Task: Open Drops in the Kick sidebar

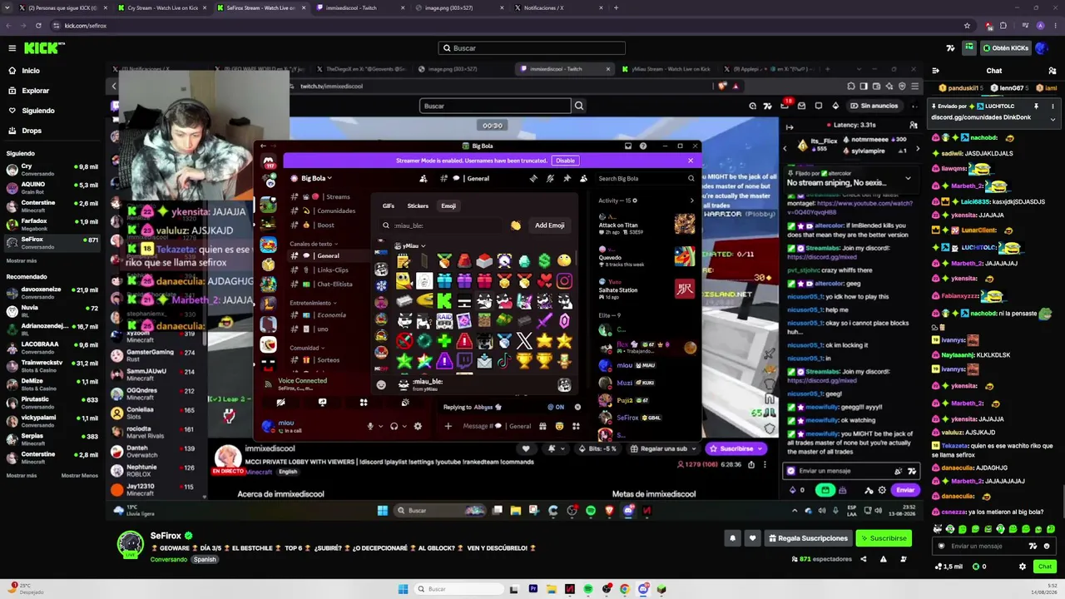Action: point(32,131)
